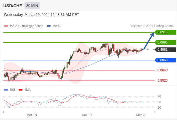Click the Mar 20 date axis label
Screen dimensions: 177x120
click(x=141, y=115)
